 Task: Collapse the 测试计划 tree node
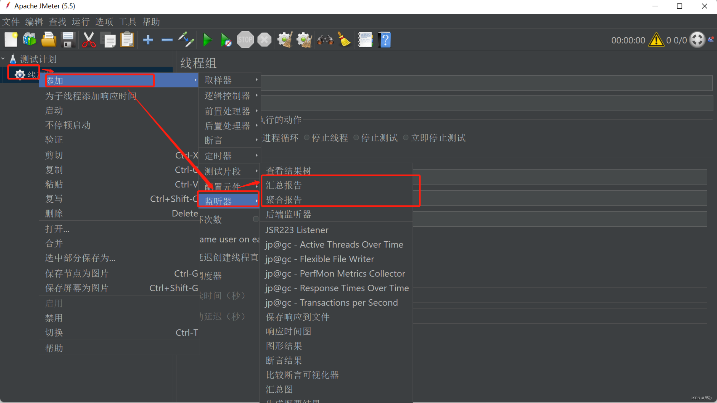pyautogui.click(x=3, y=59)
